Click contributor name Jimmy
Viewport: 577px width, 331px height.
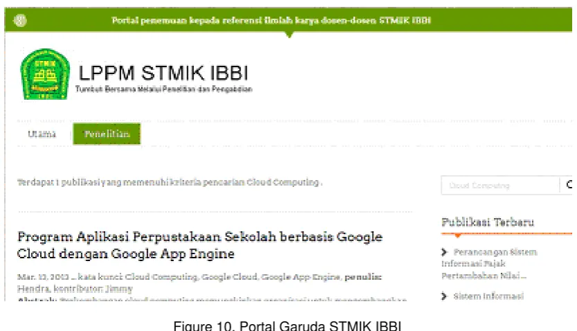118,289
